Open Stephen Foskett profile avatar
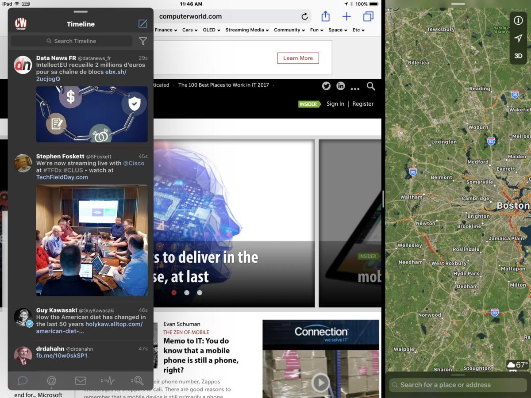Screen dimensions: 531x398 coord(23,163)
